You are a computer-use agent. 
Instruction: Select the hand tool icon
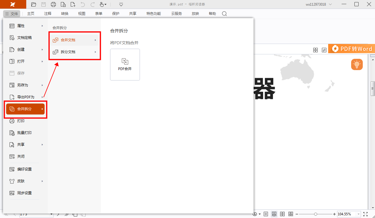pyautogui.click(x=101, y=4)
